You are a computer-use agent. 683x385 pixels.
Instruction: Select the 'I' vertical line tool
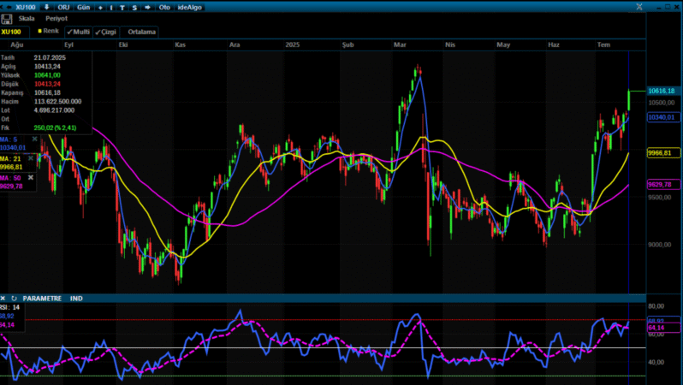111,8
